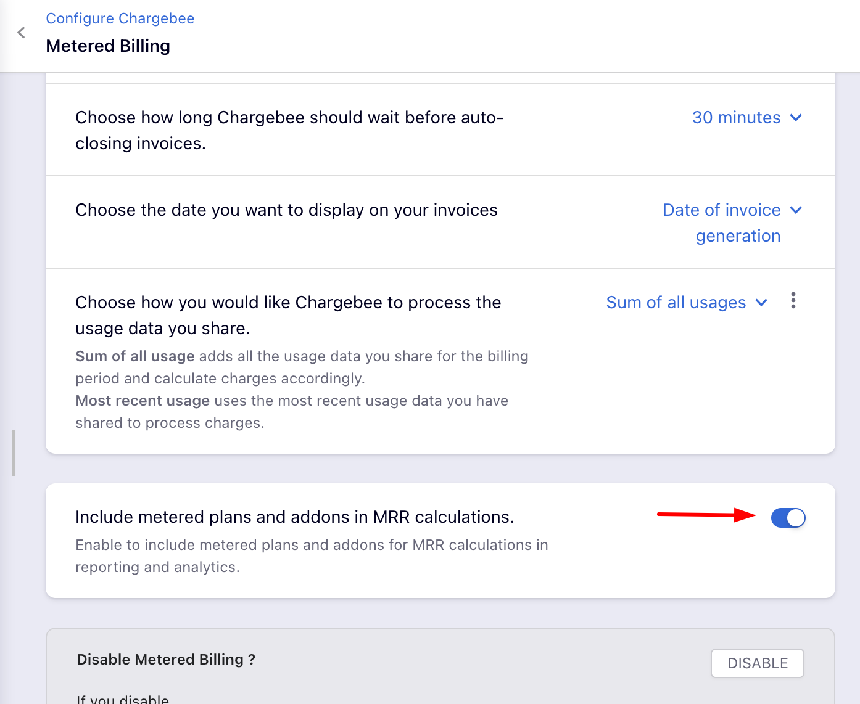Click the left-side vertical panel handle
This screenshot has height=704, width=860.
pyautogui.click(x=14, y=453)
